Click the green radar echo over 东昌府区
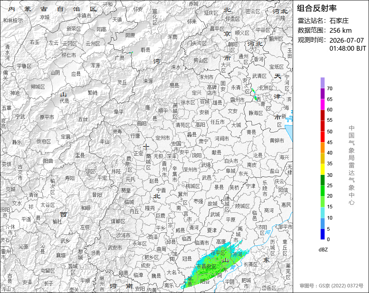 pos(207,266)
